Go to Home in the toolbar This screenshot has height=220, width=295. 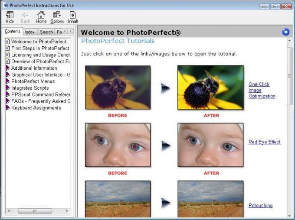tap(41, 17)
